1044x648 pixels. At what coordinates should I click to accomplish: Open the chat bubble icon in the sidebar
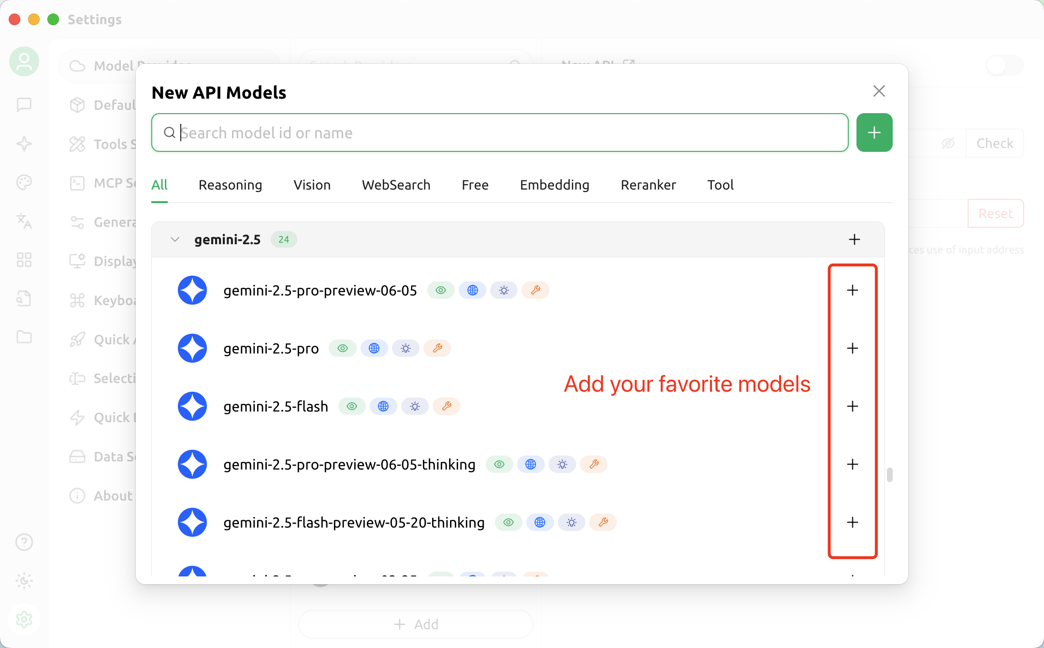click(x=24, y=105)
